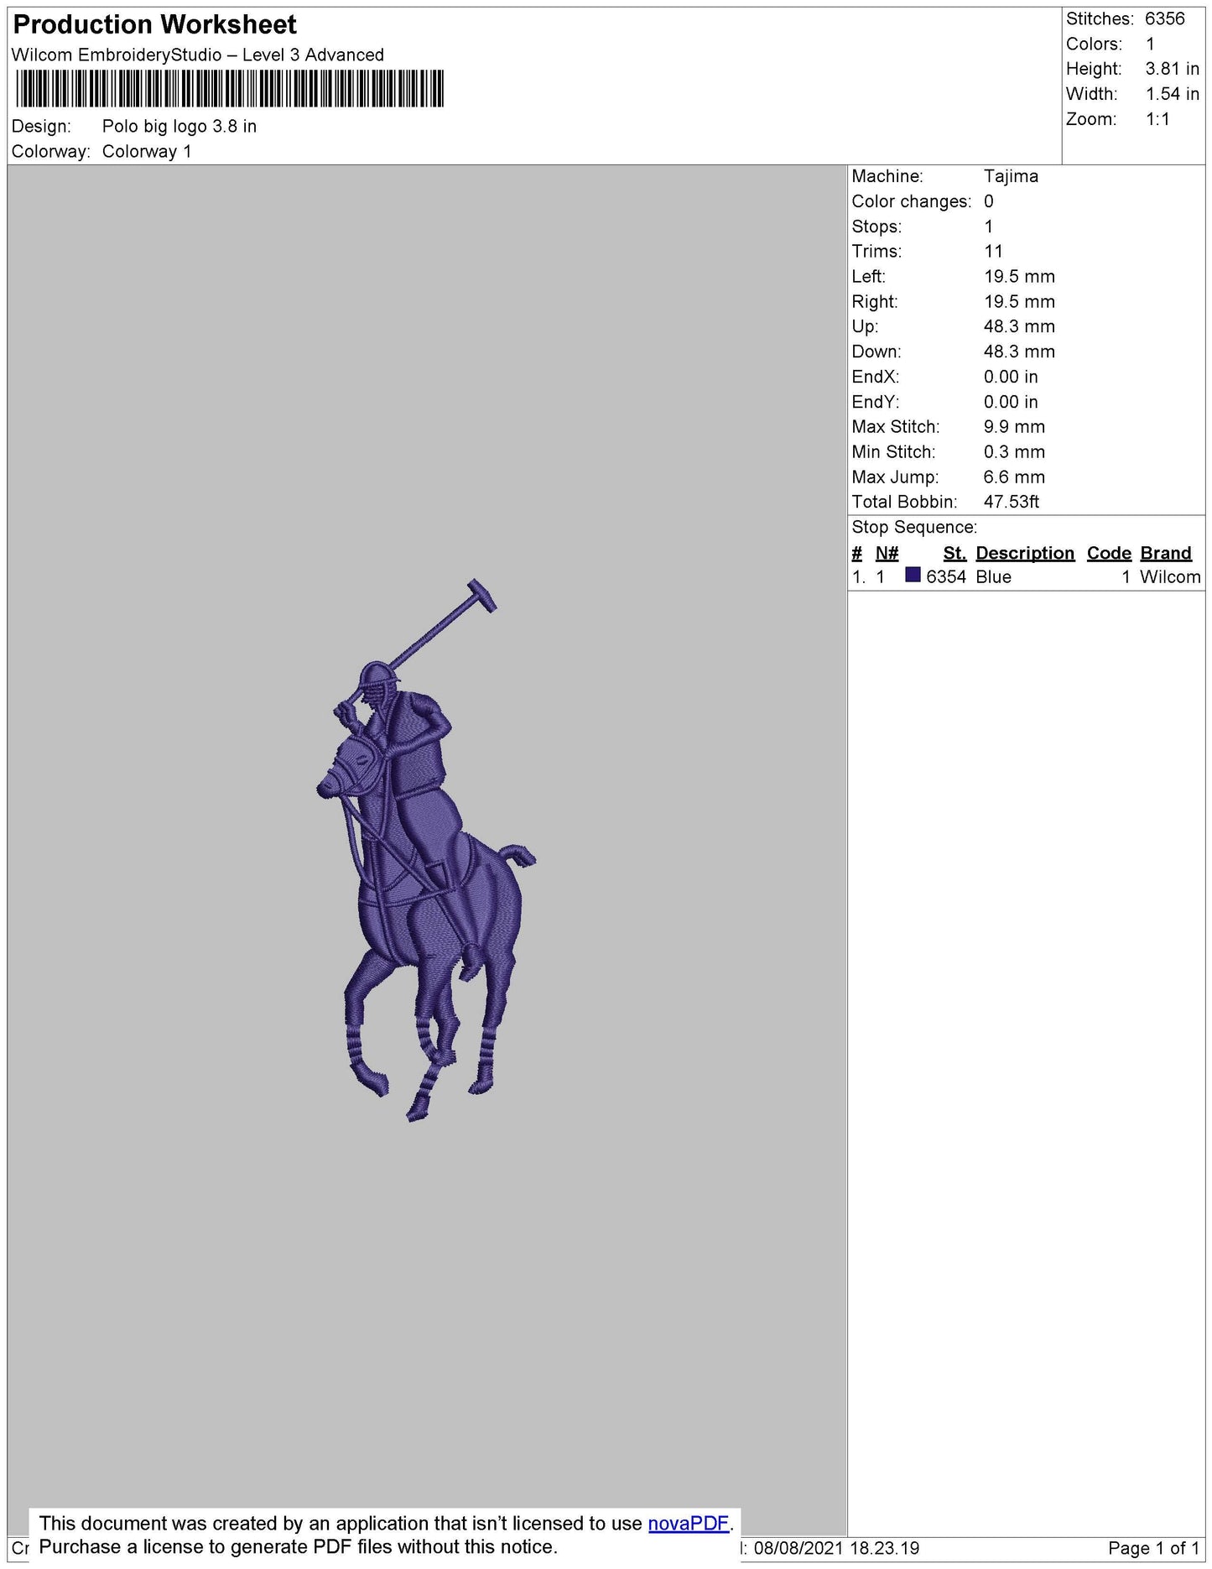Click the 'Up:' 48.3 mm value
The image size is (1212, 1569).
(1019, 326)
